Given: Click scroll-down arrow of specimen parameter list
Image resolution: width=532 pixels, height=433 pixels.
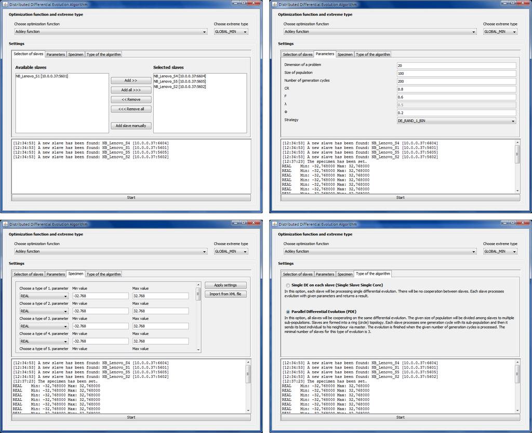Looking at the screenshot, I should point(198,349).
